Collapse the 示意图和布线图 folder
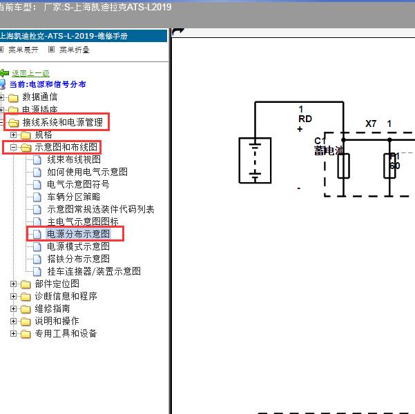Screen dimensions: 415x414 13,148
